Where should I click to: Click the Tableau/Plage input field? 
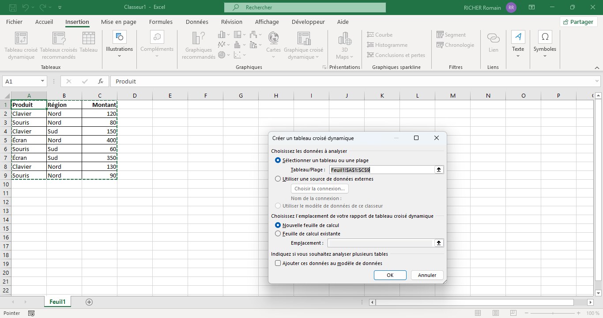click(382, 170)
